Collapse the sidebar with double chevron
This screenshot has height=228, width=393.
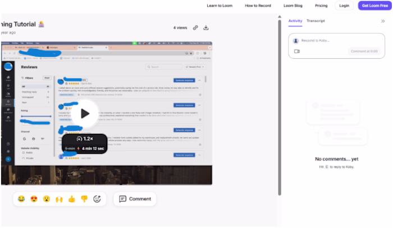(383, 21)
